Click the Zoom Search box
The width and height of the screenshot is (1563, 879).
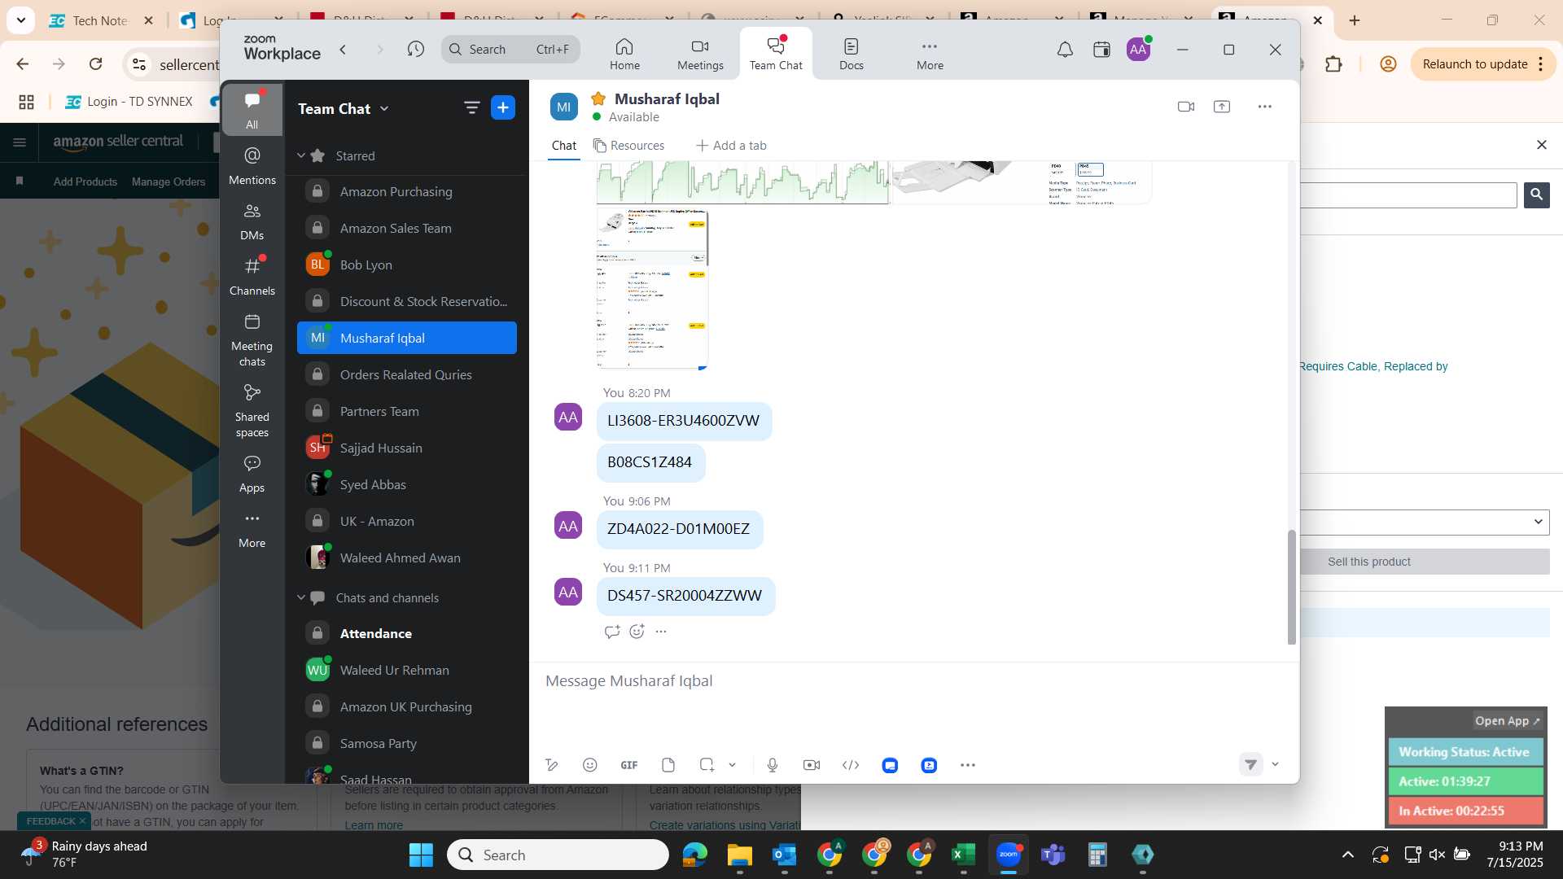pos(511,50)
